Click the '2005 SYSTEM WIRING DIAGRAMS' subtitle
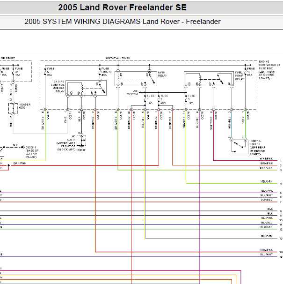 (x=82, y=22)
